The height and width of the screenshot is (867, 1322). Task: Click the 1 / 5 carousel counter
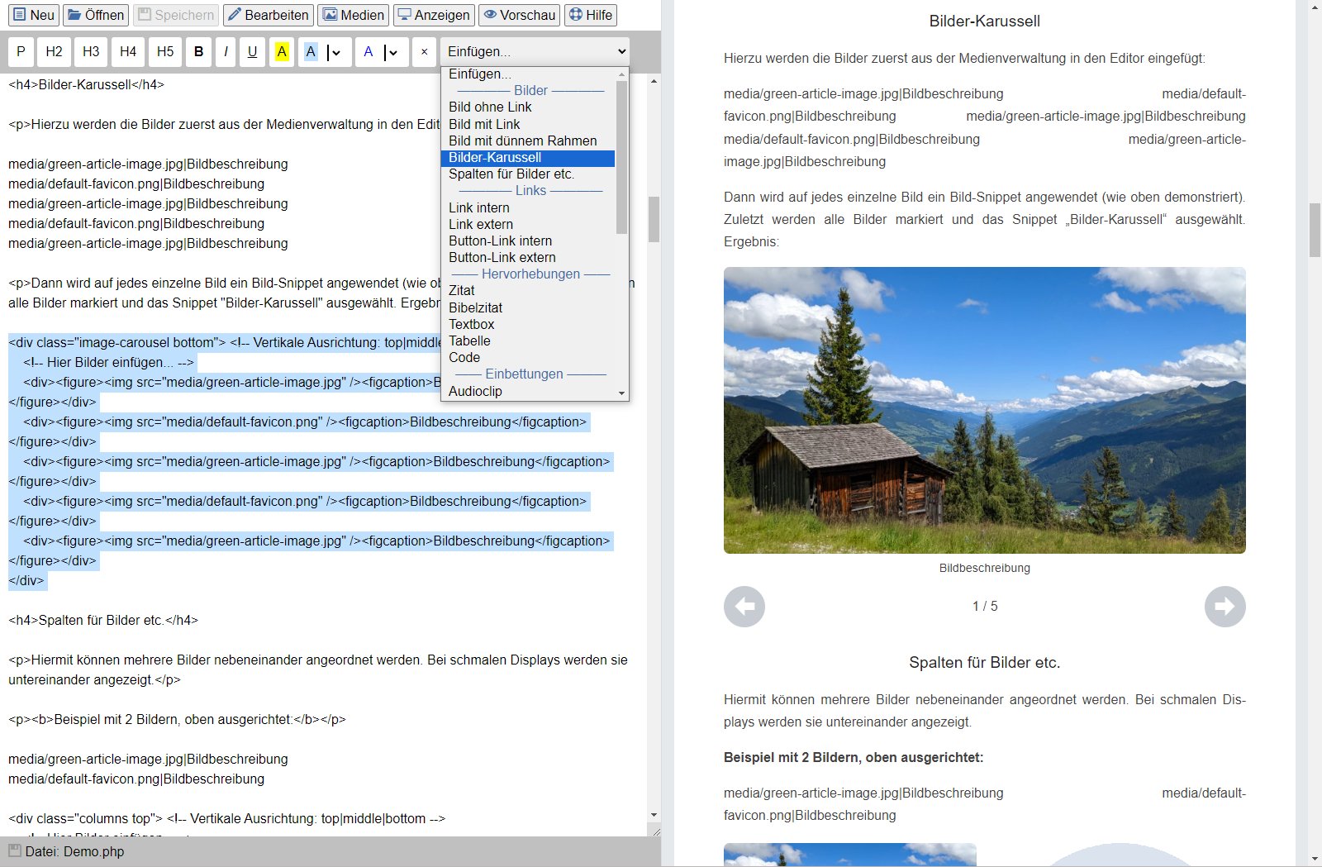(x=985, y=606)
